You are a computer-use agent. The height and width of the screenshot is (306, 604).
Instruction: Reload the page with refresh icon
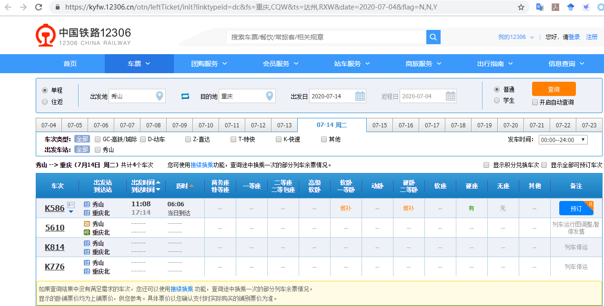(38, 7)
